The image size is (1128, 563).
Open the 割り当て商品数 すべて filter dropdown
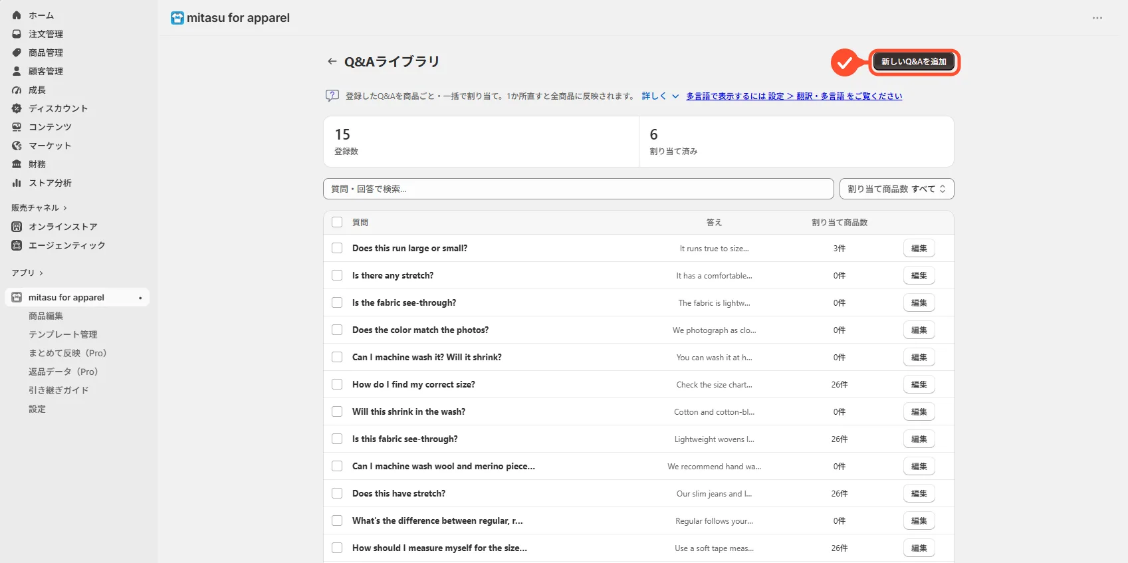pyautogui.click(x=897, y=189)
